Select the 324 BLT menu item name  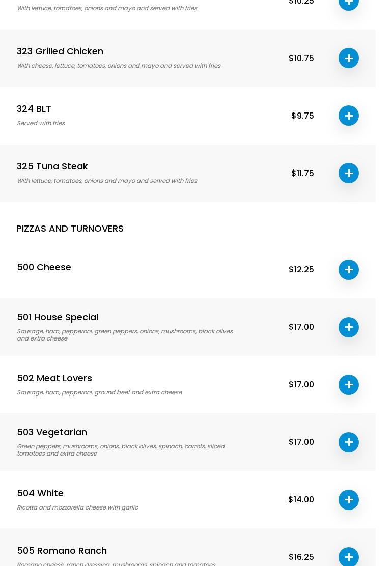pyautogui.click(x=34, y=109)
